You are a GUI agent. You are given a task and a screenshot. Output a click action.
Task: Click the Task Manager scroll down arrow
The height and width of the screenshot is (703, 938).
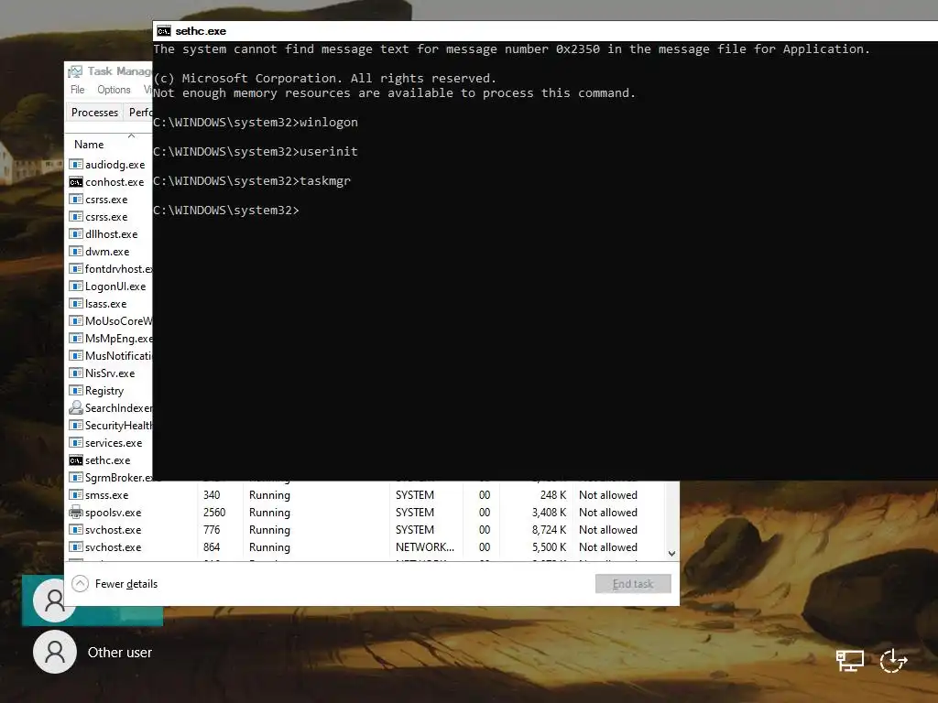[671, 554]
